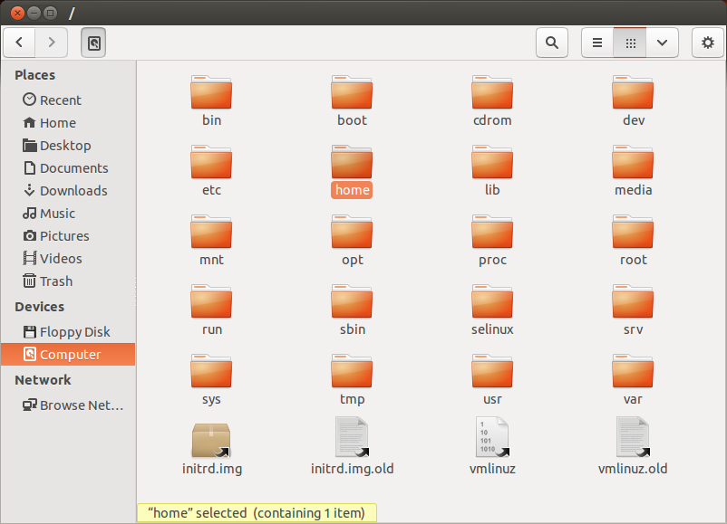727x524 pixels.
Task: Select the usr folder
Action: pyautogui.click(x=492, y=371)
